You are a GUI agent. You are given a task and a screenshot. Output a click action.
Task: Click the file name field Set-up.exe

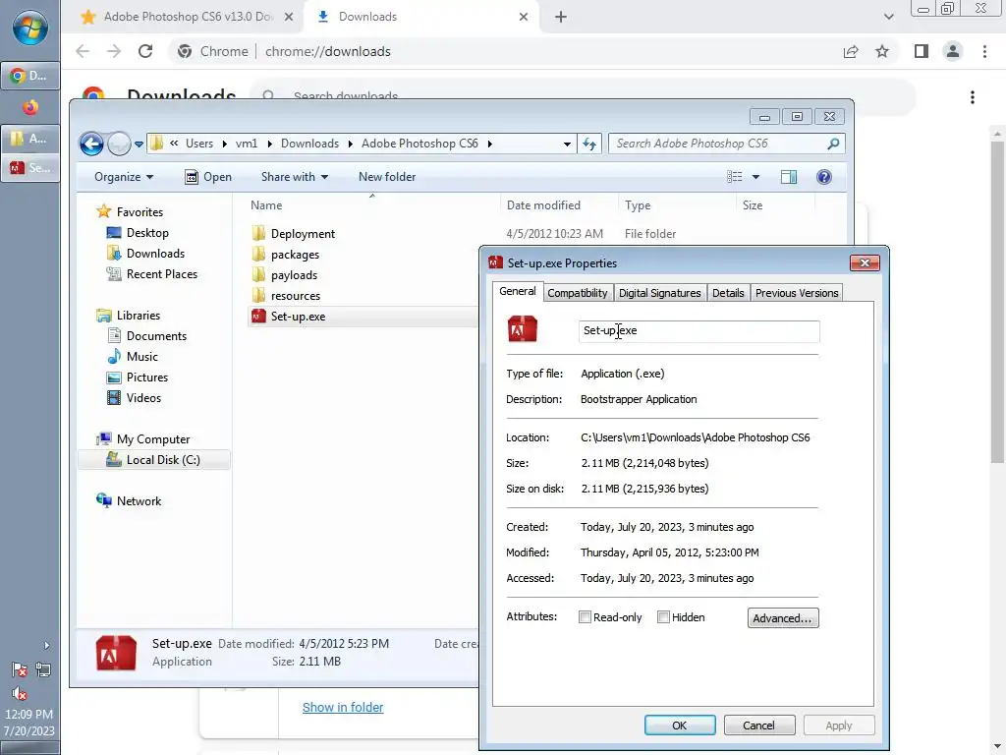tap(699, 331)
